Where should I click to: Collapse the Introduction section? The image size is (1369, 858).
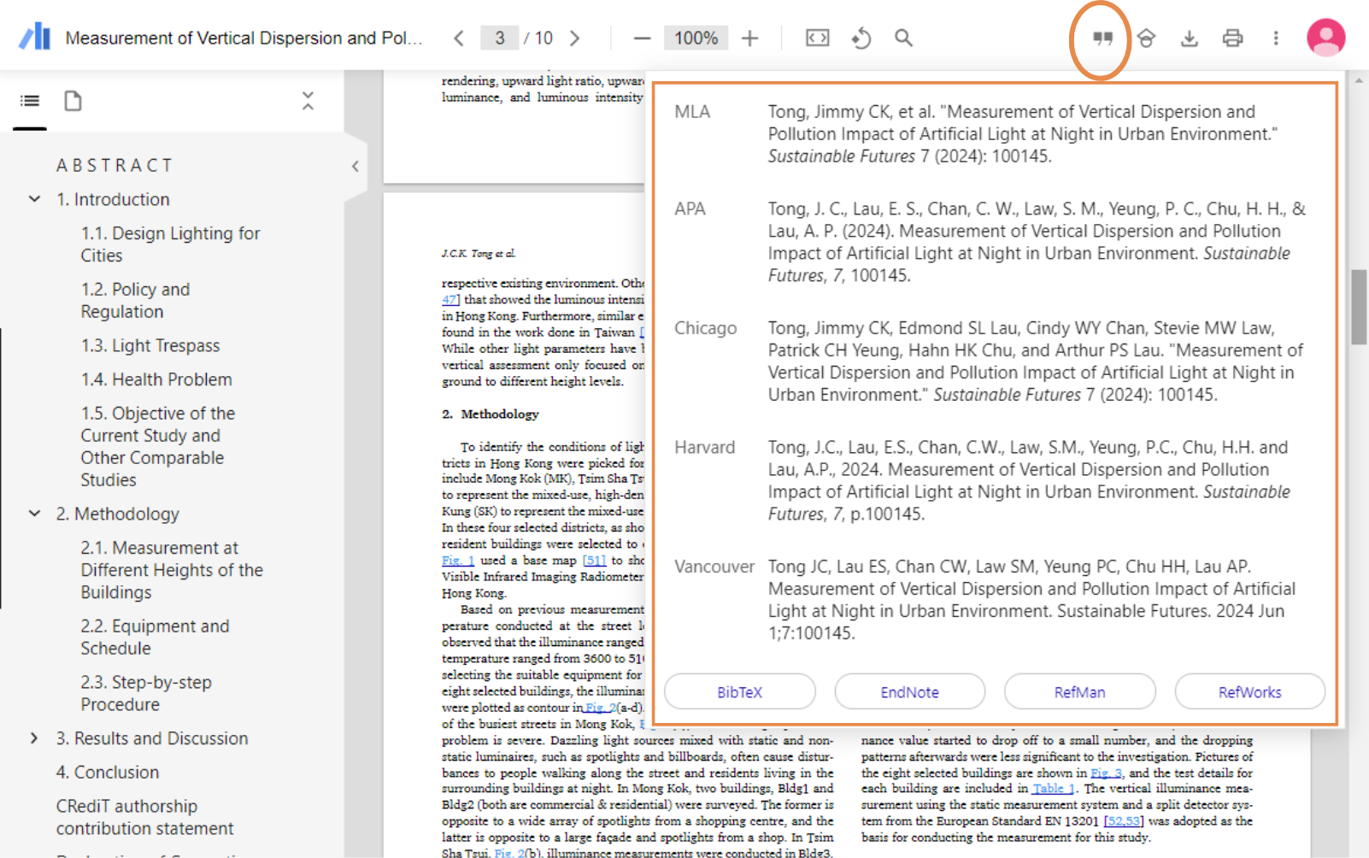[x=34, y=199]
